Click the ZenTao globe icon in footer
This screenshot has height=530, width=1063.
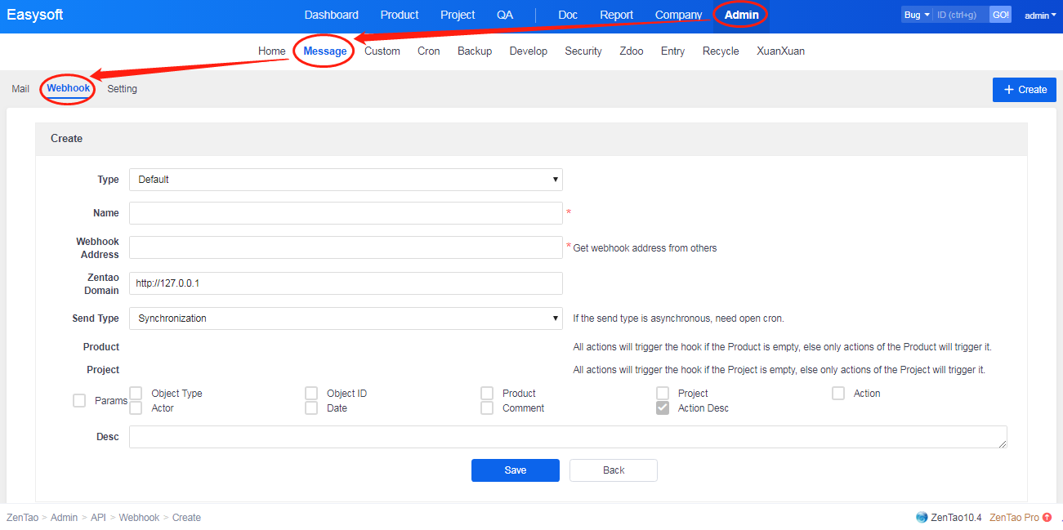[x=922, y=517]
